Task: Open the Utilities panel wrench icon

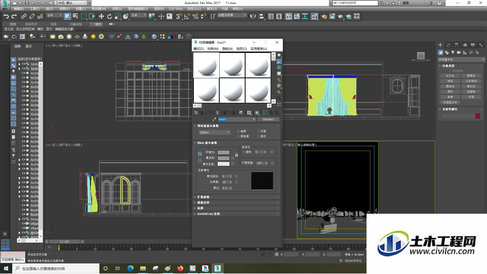Action: coord(481,45)
